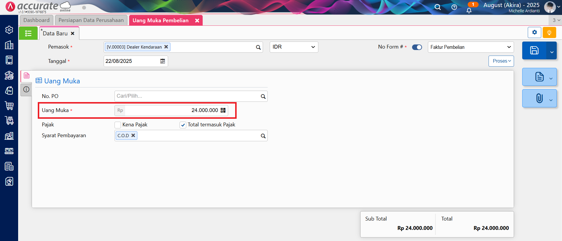Open the manufacturing module icon in the sidebar
The height and width of the screenshot is (241, 562).
(x=9, y=151)
